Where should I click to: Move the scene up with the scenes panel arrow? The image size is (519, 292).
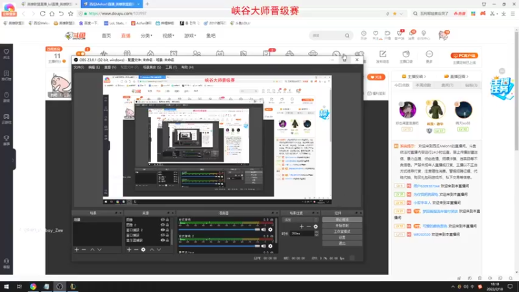[92, 250]
